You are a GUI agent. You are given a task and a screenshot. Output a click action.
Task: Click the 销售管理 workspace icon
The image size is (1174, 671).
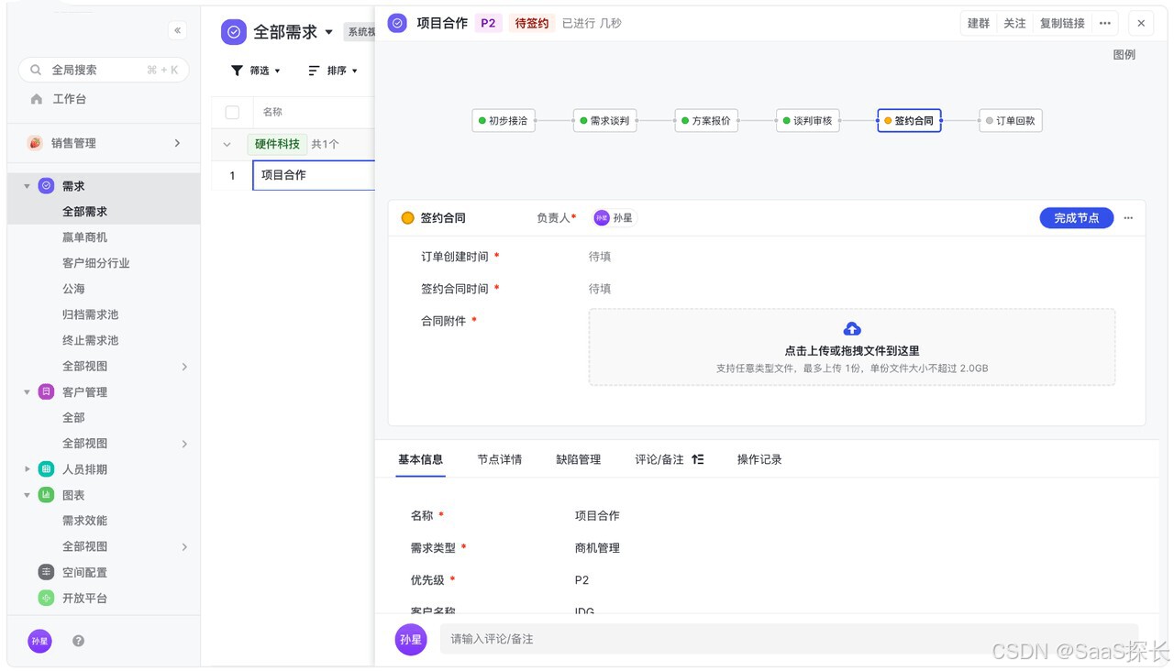(35, 143)
